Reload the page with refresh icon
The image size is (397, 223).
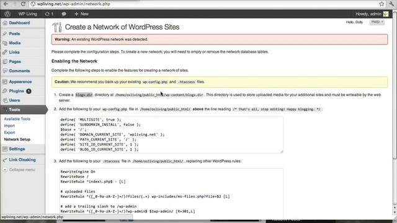(23, 4)
